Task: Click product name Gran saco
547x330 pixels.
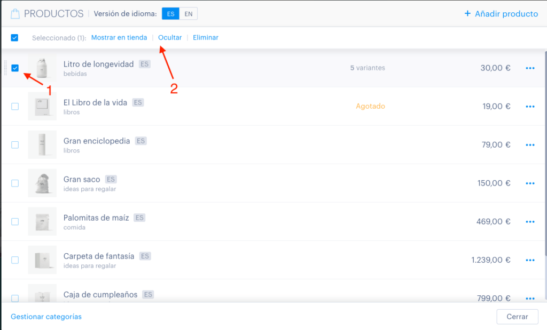Action: click(x=82, y=179)
